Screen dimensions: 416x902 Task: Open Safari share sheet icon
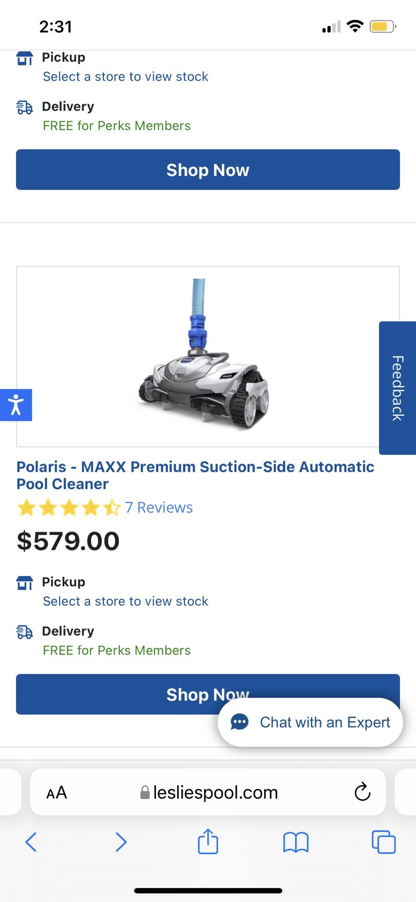(208, 841)
